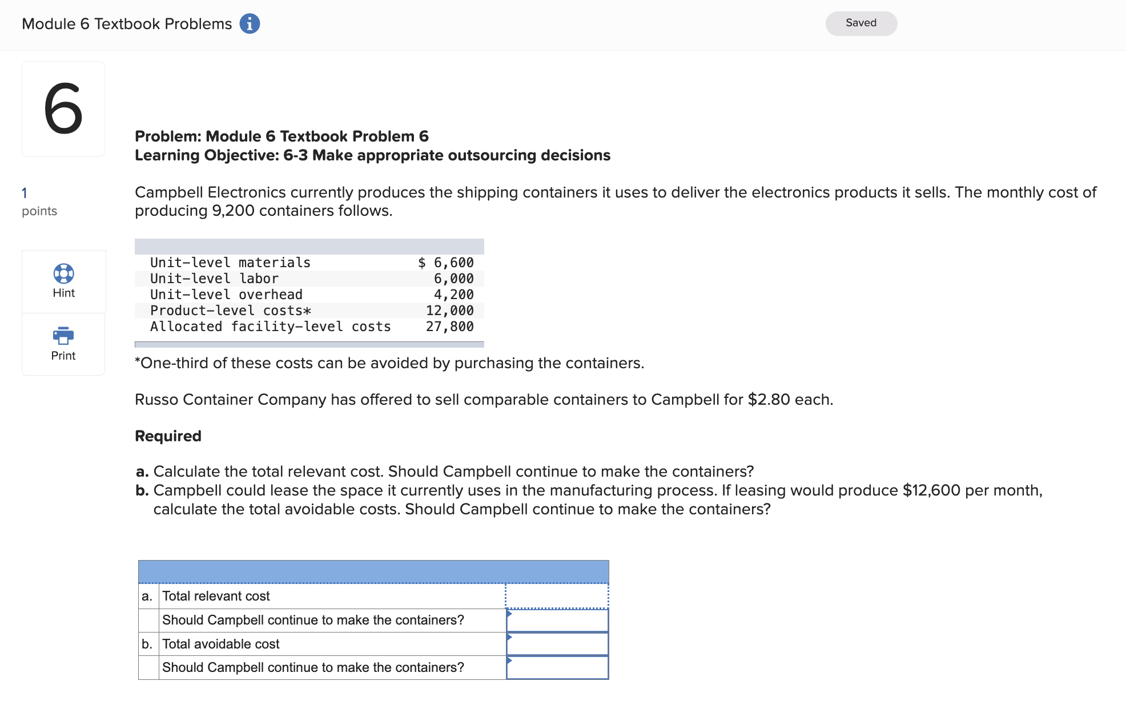
Task: Click the Print printer icon
Action: pos(63,336)
